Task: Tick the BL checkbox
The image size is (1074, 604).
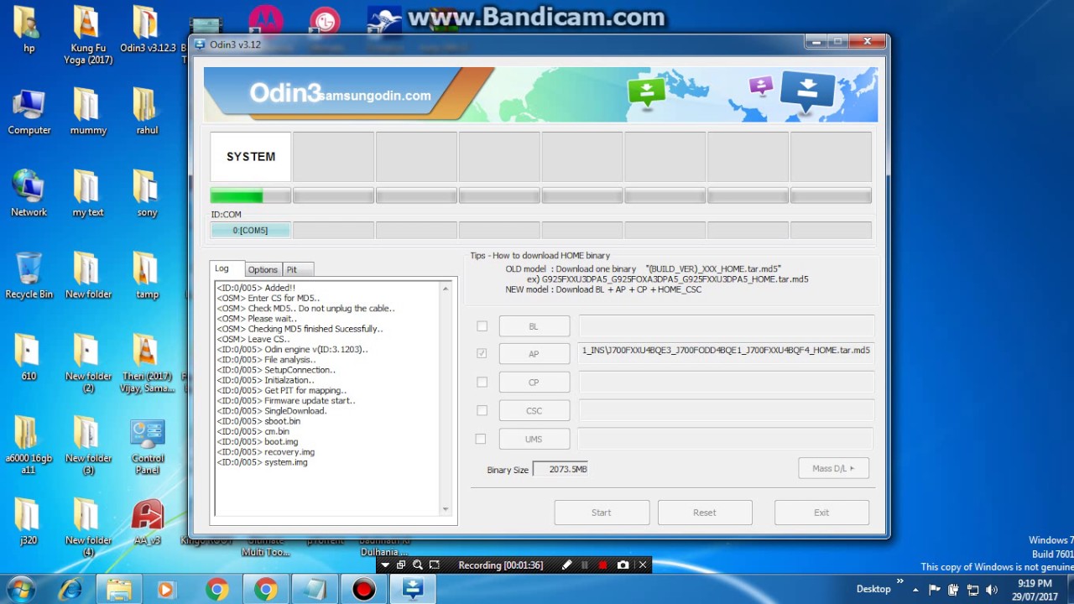Action: [482, 326]
